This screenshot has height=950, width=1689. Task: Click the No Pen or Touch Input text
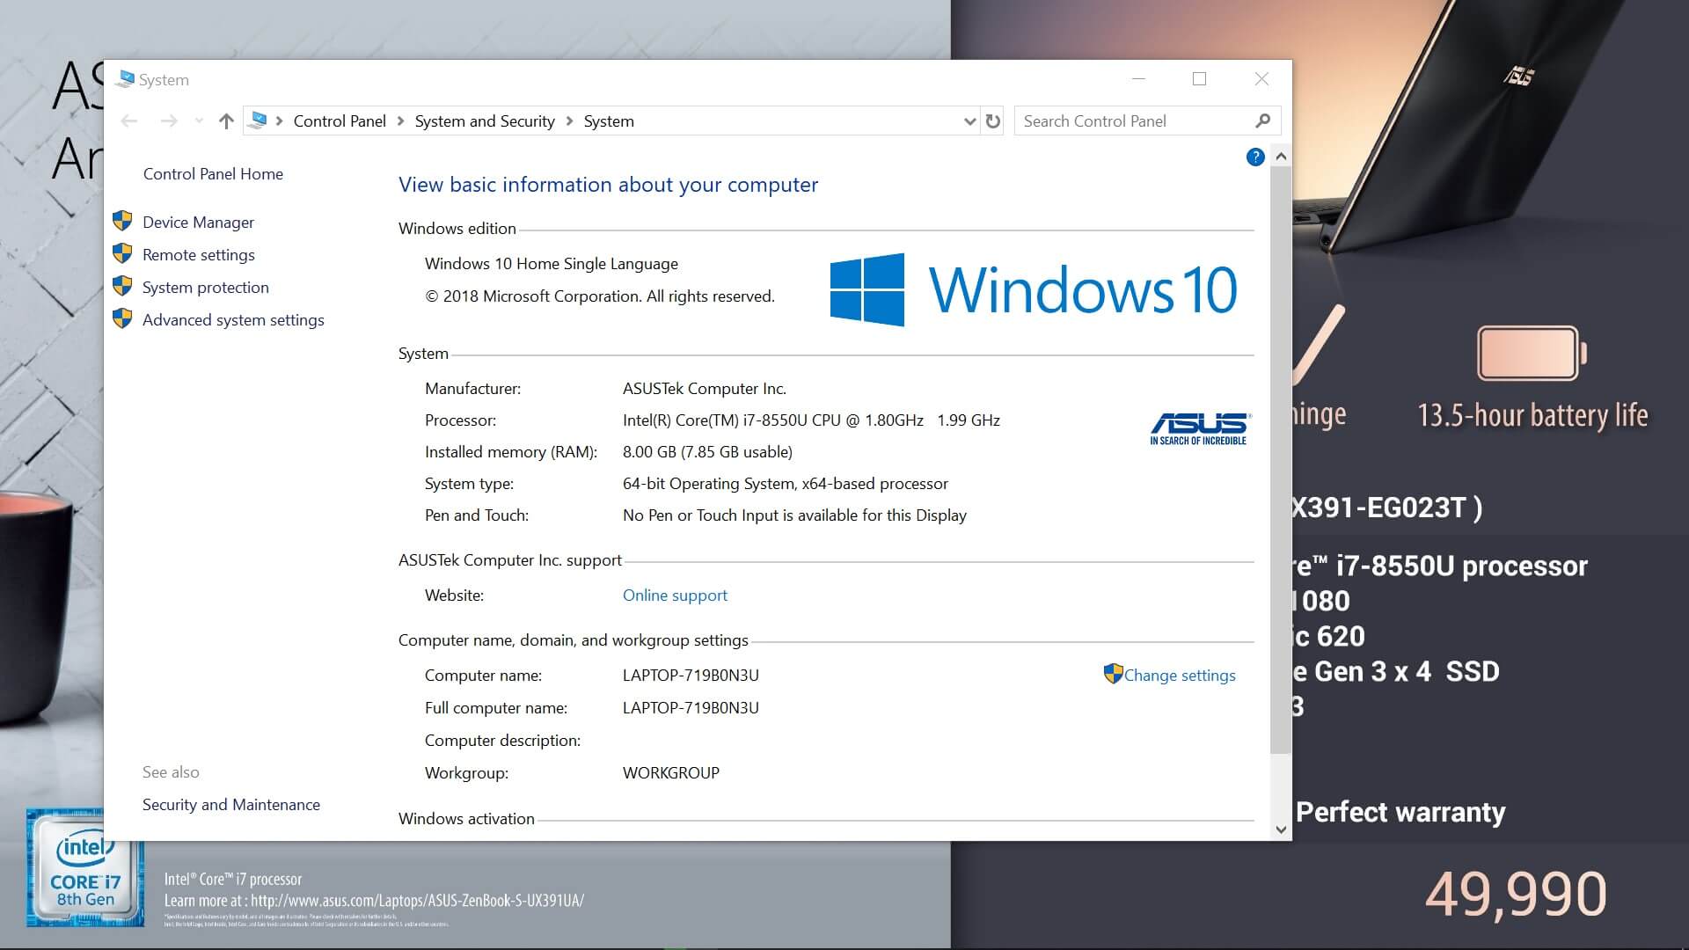click(794, 515)
